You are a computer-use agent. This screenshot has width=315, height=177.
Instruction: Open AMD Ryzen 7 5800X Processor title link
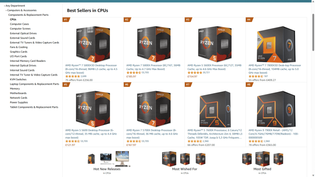153,67
